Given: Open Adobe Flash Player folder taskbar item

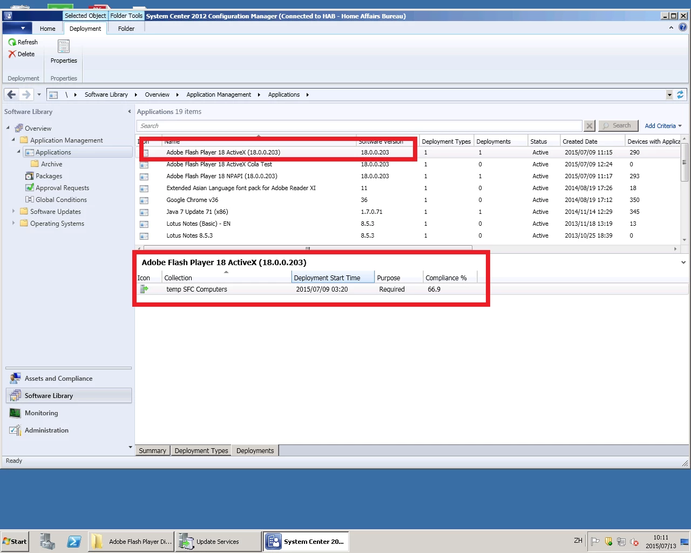Looking at the screenshot, I should tap(131, 542).
